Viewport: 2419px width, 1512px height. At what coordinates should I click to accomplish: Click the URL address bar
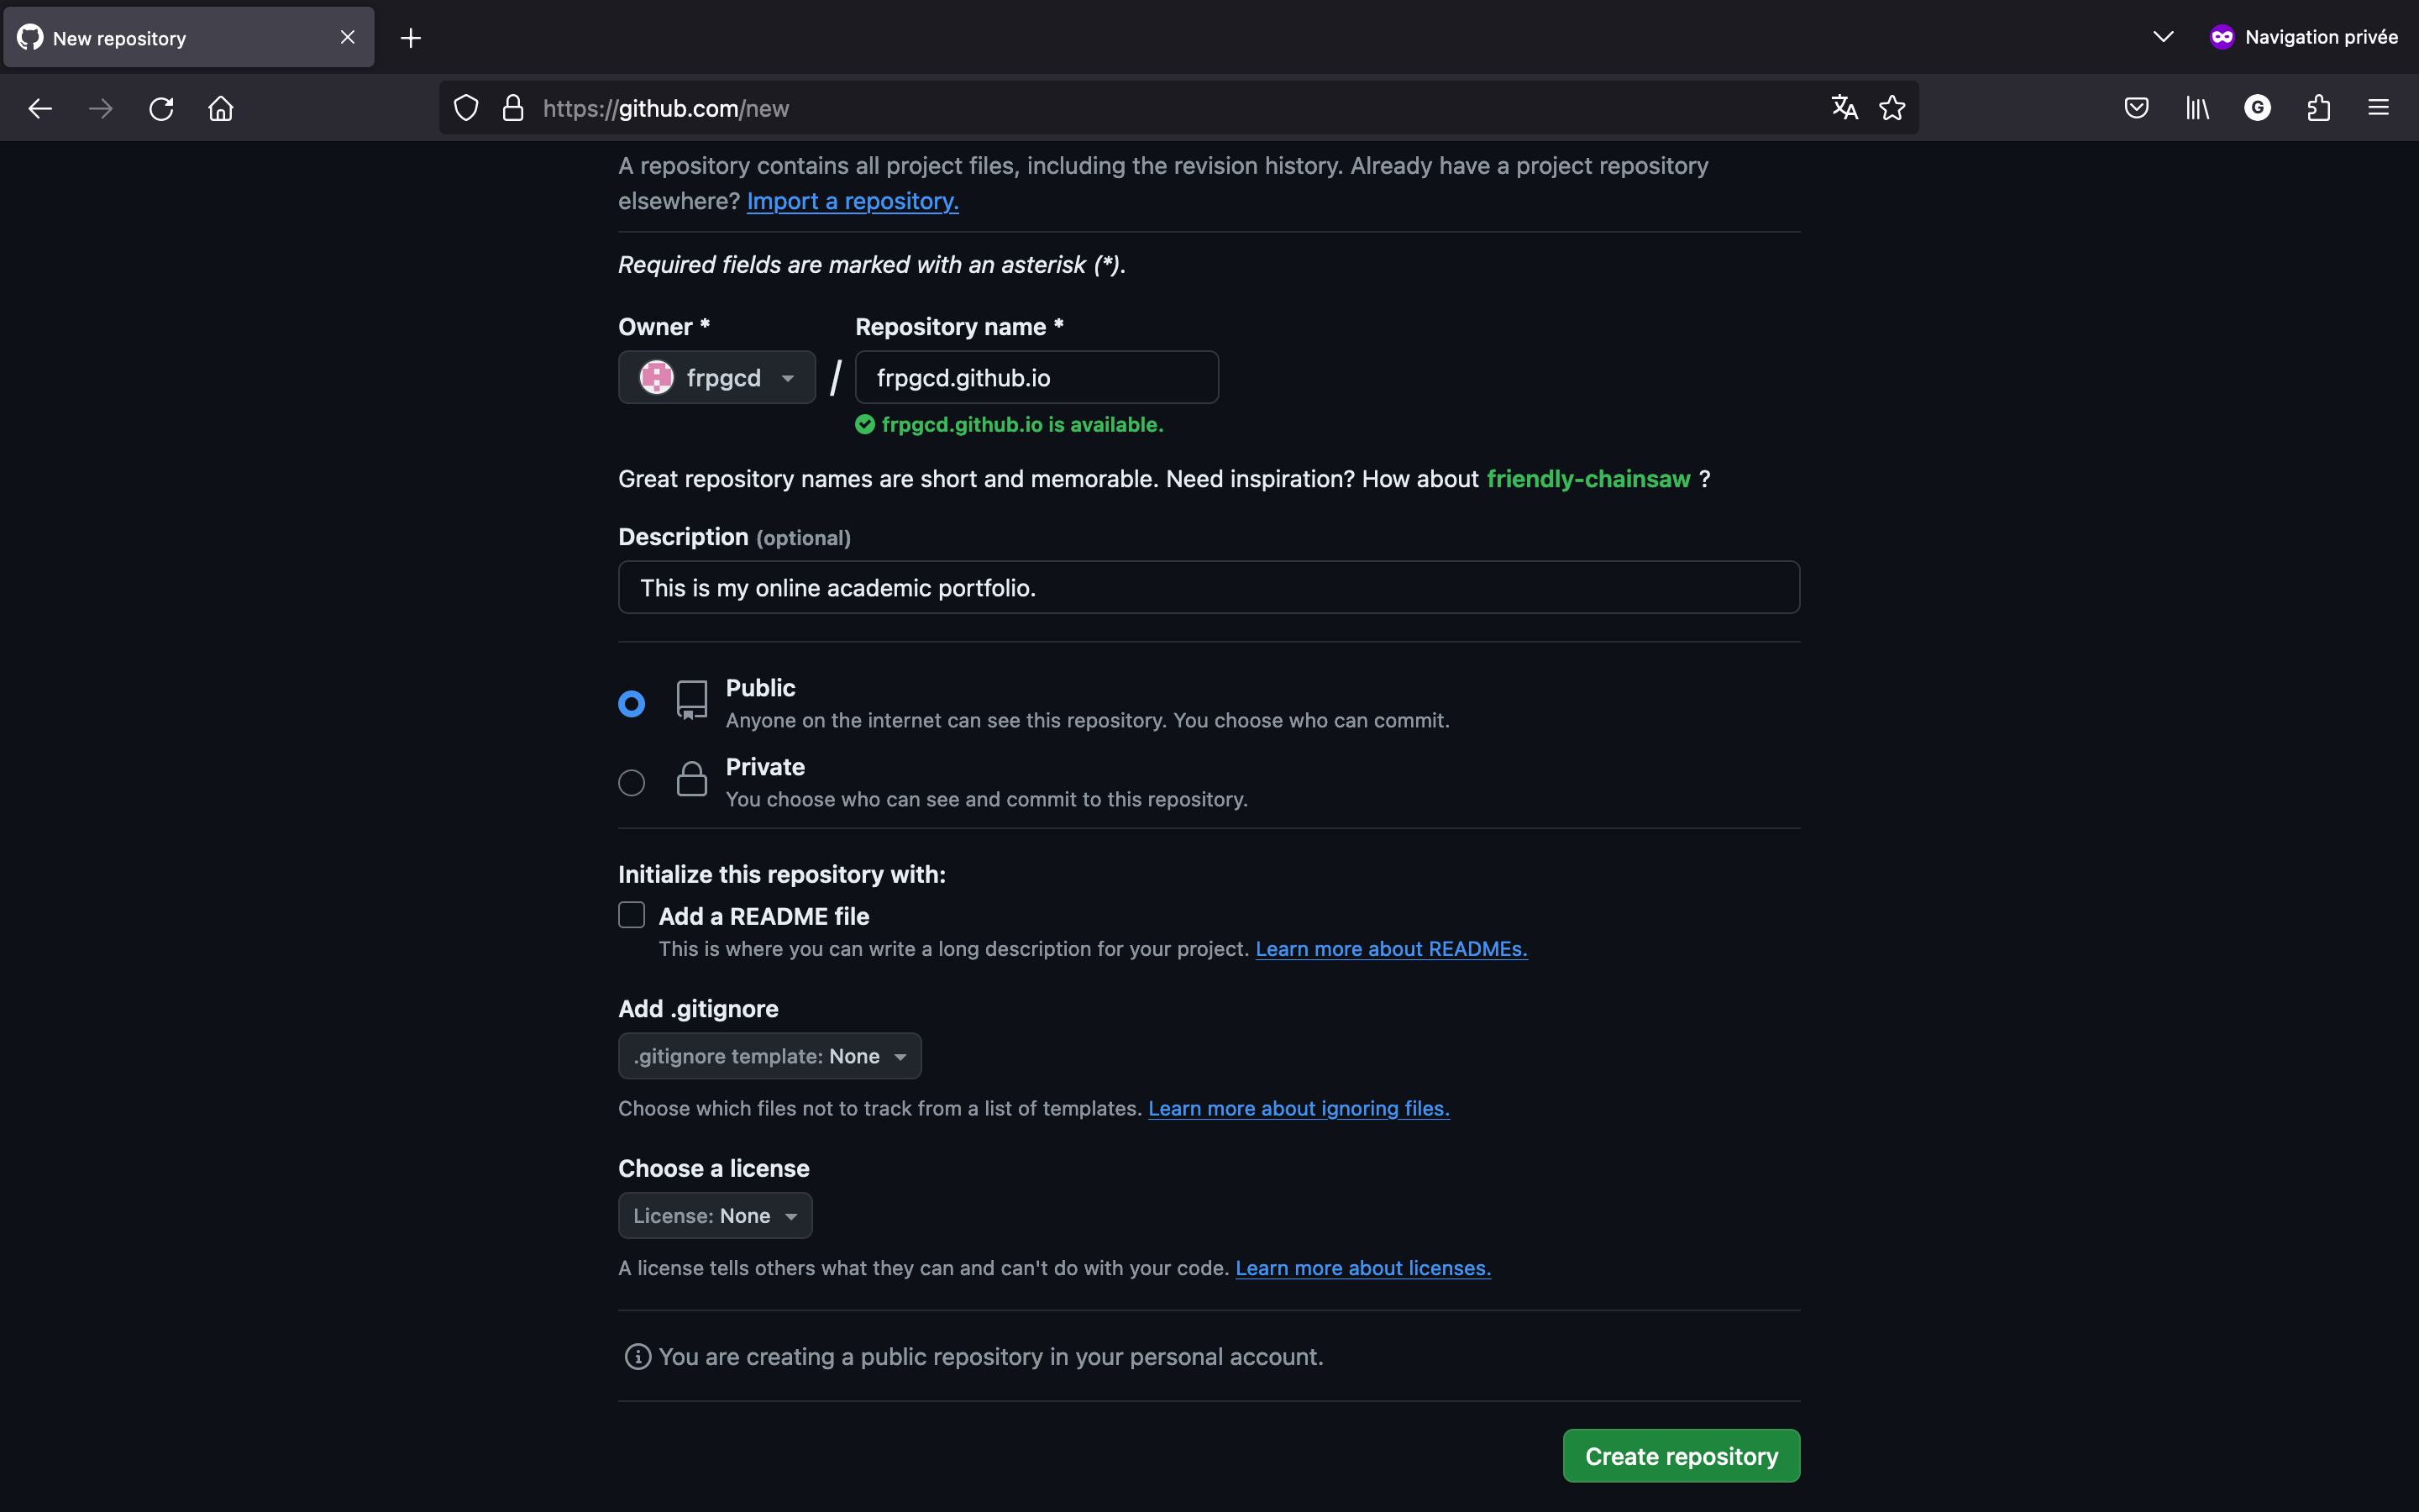(x=1178, y=108)
